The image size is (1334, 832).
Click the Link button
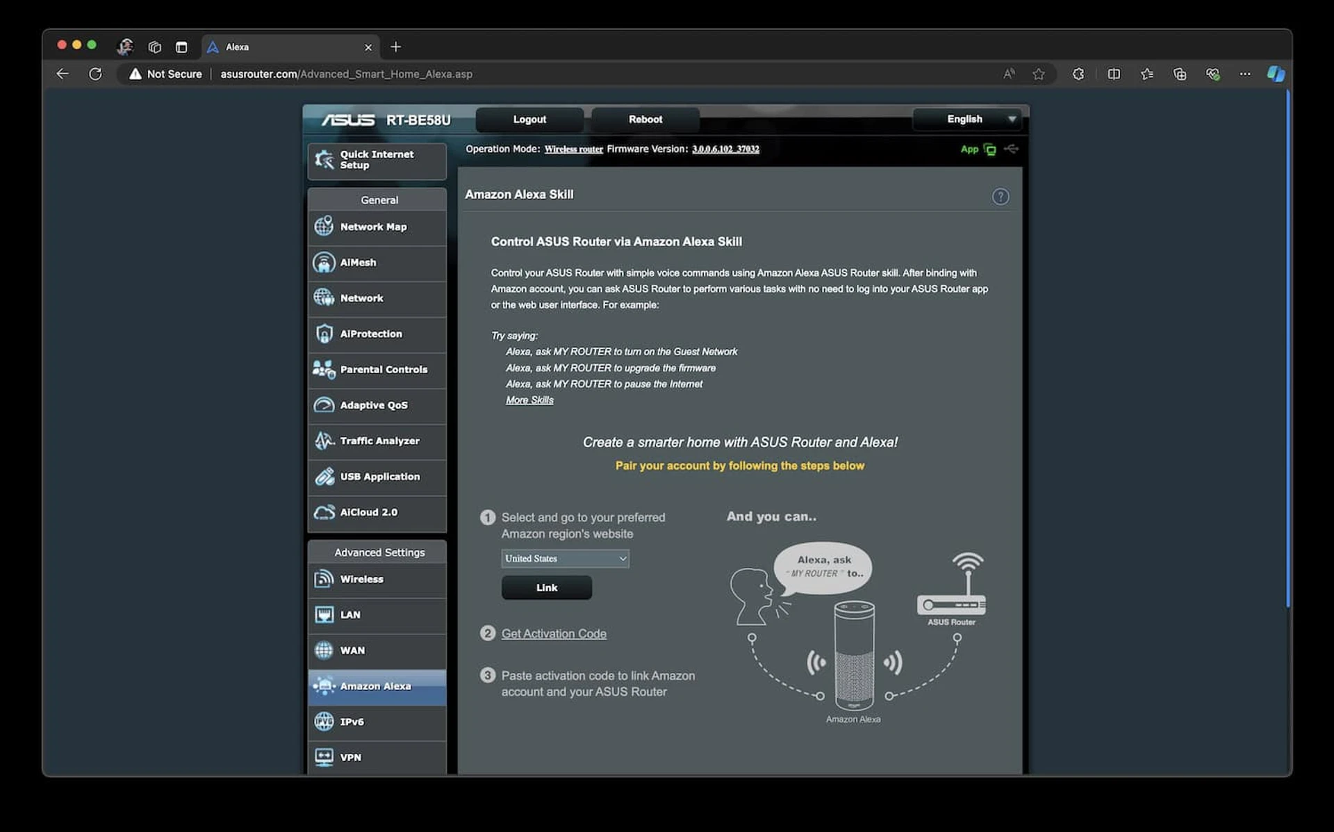[x=547, y=587]
